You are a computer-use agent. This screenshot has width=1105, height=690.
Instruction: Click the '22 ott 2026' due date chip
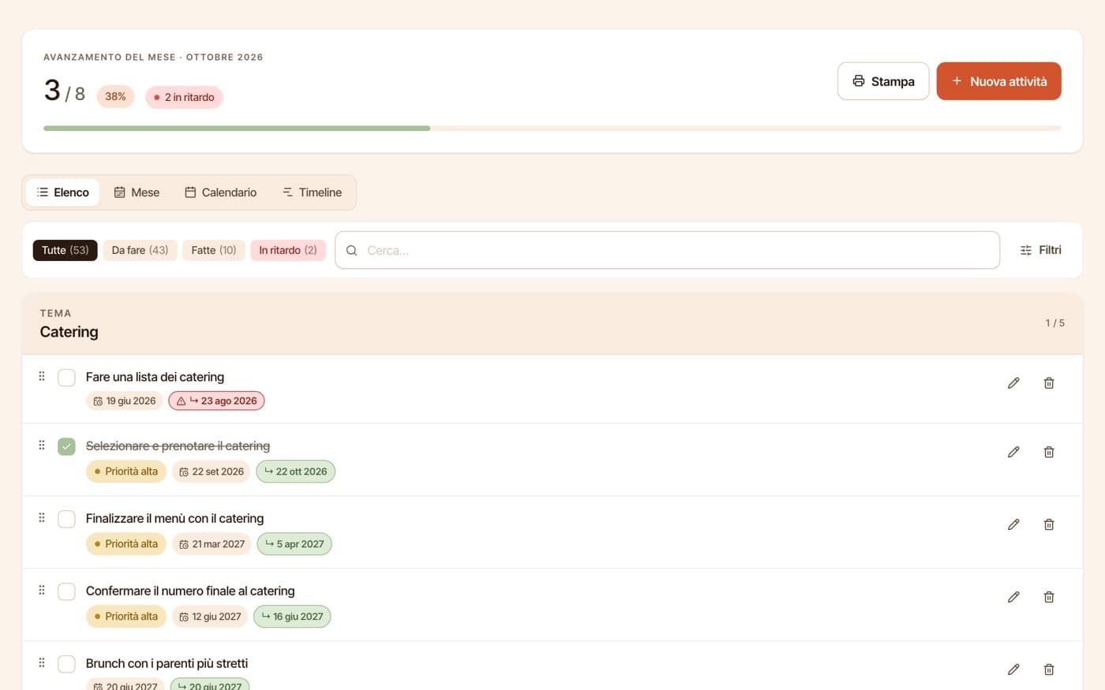tap(296, 472)
